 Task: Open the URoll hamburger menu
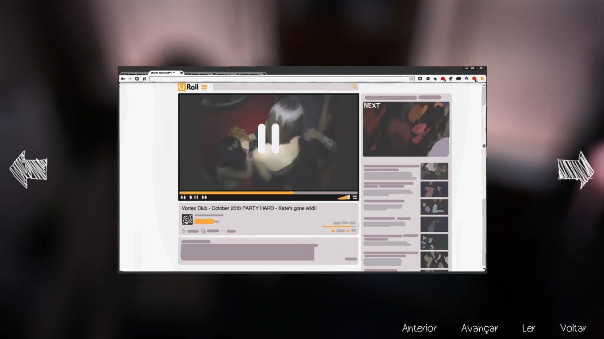(204, 87)
